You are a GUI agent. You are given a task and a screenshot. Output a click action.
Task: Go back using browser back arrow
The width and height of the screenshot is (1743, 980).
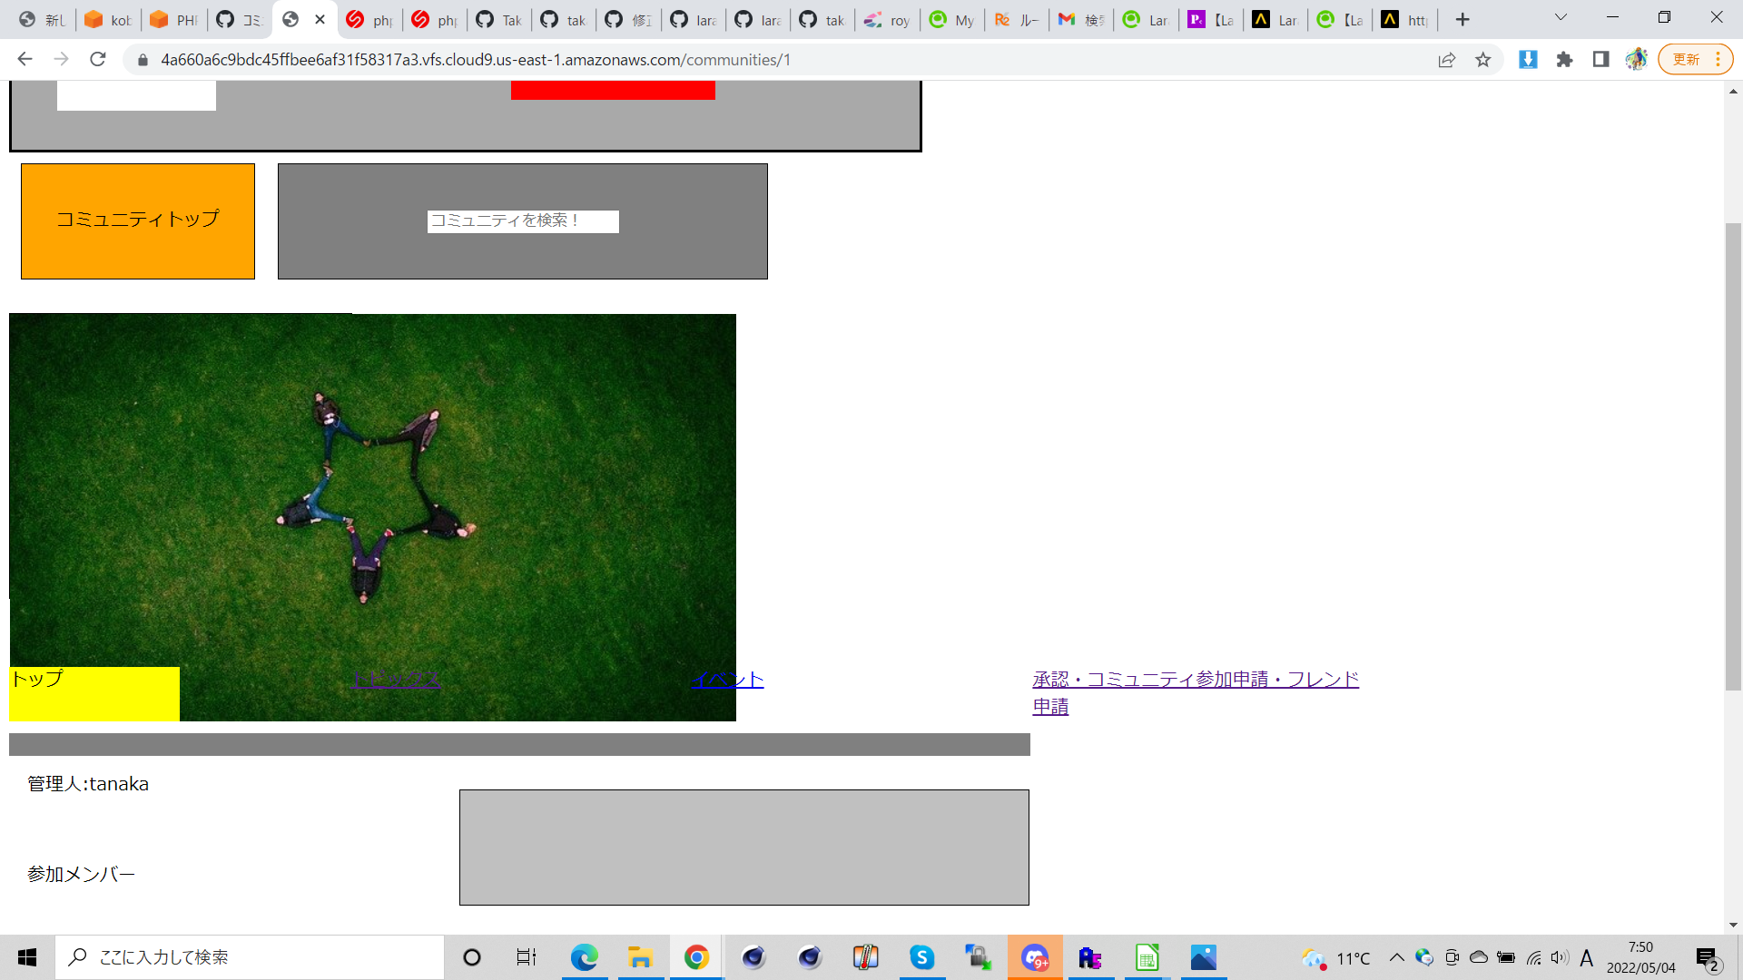click(x=25, y=60)
